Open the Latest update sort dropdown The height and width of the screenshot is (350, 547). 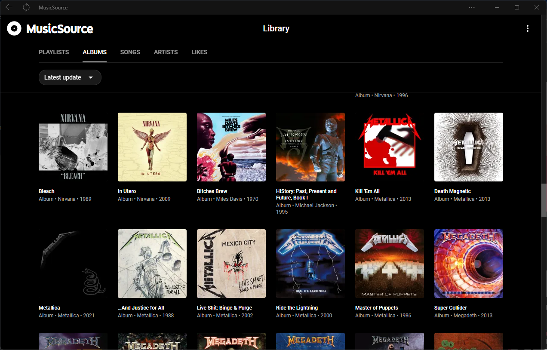(70, 77)
